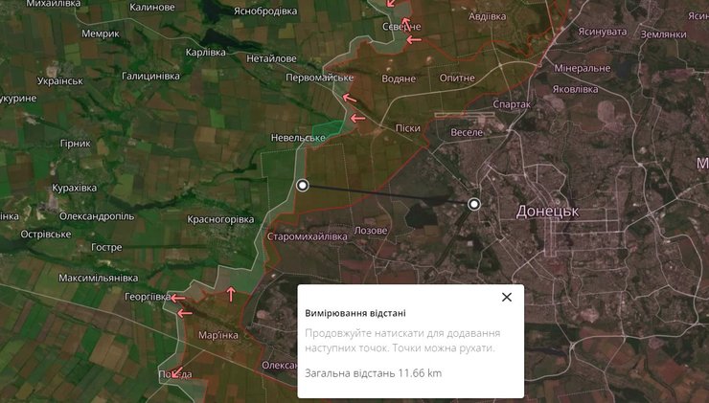Click the Курахівка label

[74, 188]
